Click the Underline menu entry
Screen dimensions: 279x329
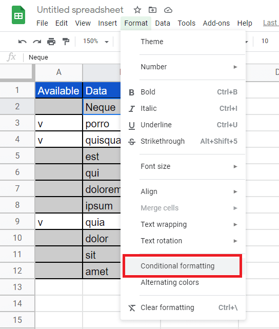183,125
